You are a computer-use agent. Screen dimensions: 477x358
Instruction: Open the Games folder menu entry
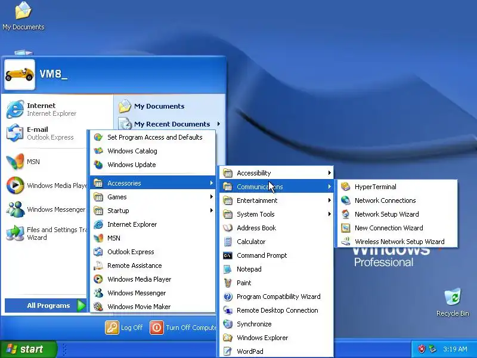coord(153,197)
